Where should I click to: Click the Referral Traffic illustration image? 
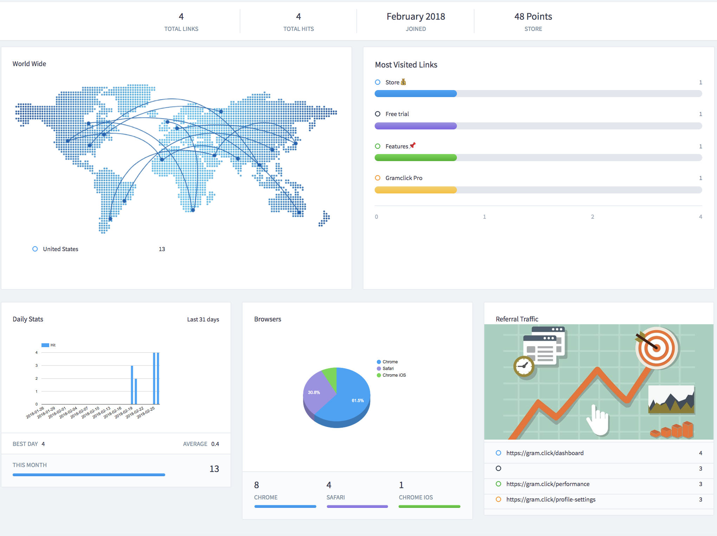coord(599,382)
